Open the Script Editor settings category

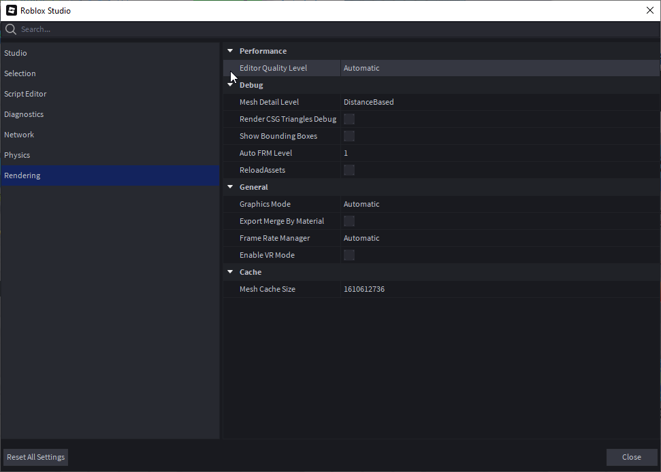coord(110,94)
